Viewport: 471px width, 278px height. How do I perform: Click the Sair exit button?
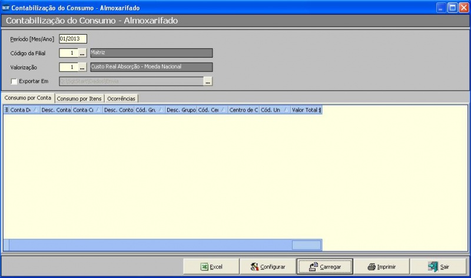point(437,266)
